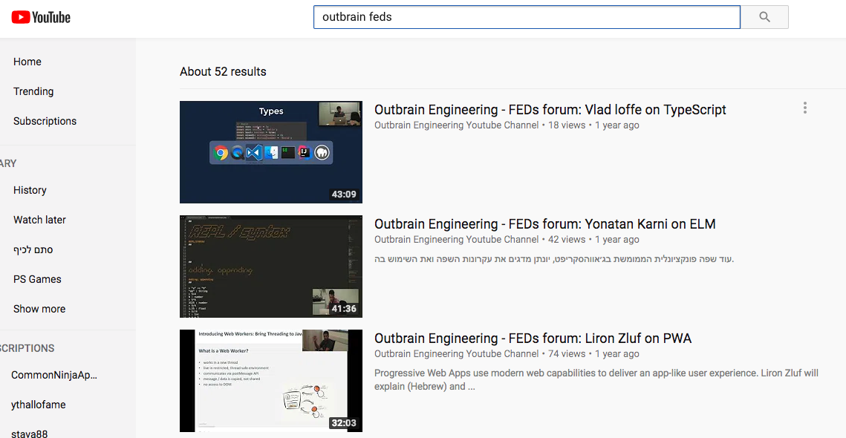Click the 'About 52 results' text

223,72
